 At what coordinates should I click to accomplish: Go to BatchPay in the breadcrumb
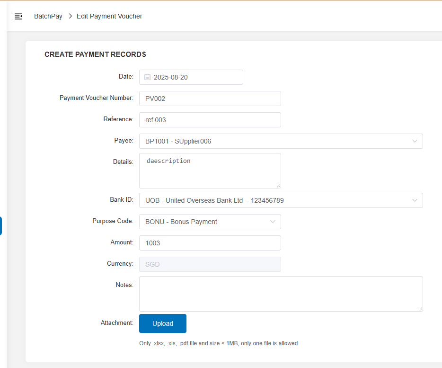[x=48, y=16]
